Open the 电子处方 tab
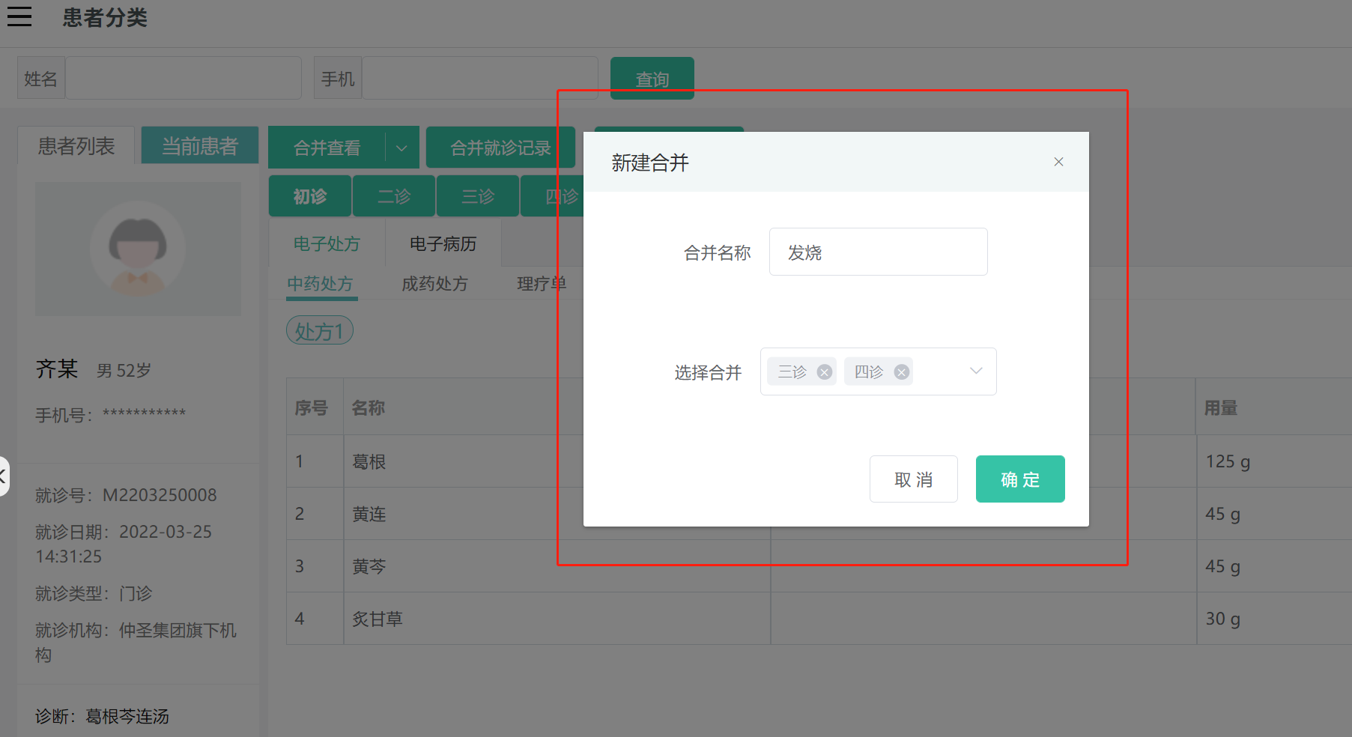1352x737 pixels. pyautogui.click(x=327, y=243)
